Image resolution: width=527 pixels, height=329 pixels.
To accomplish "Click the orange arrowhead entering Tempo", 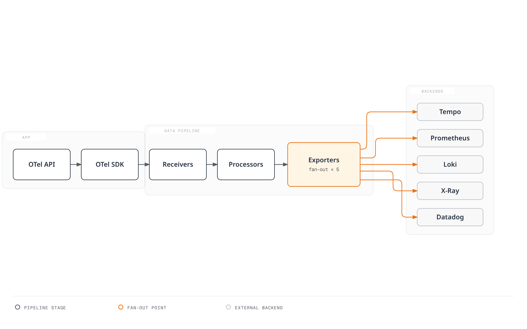I will tap(415, 112).
